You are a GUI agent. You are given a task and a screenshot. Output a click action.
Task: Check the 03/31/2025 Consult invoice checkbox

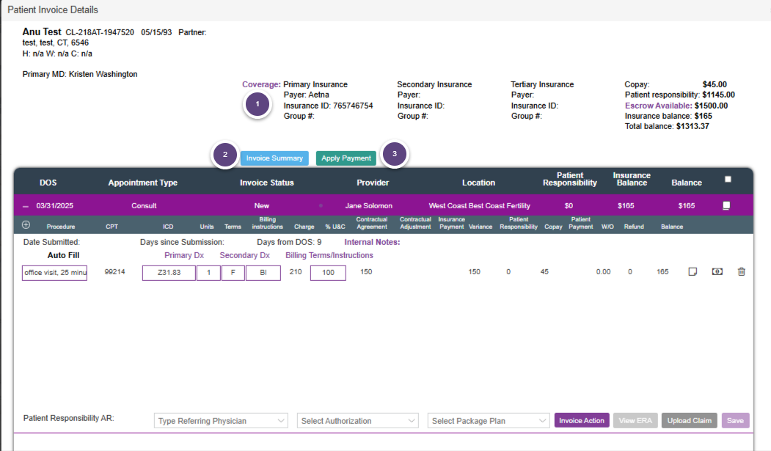coord(726,206)
